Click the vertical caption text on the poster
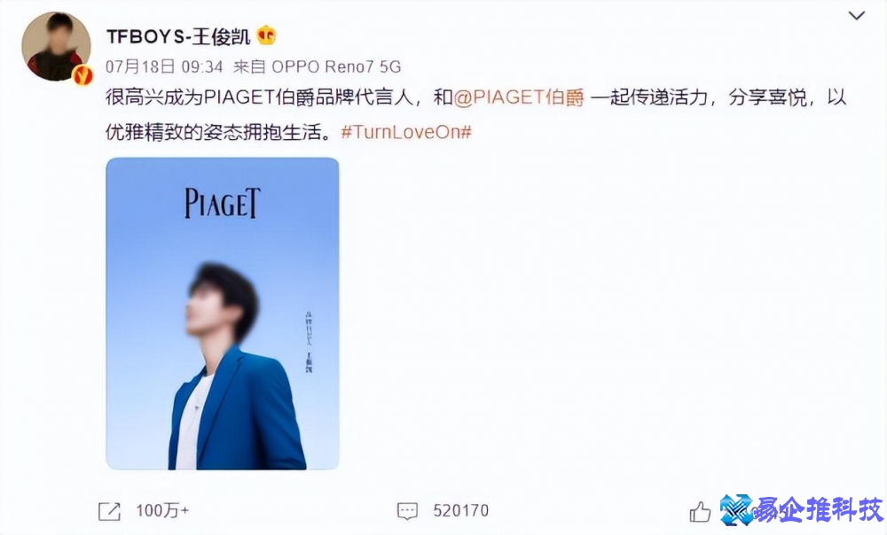 tap(309, 344)
